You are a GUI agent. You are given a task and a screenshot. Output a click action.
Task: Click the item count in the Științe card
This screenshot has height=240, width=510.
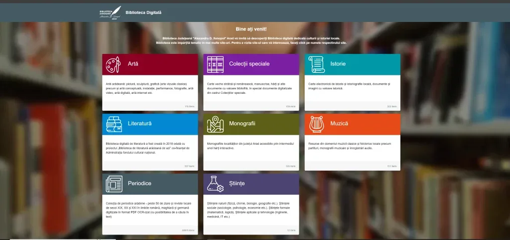click(291, 230)
